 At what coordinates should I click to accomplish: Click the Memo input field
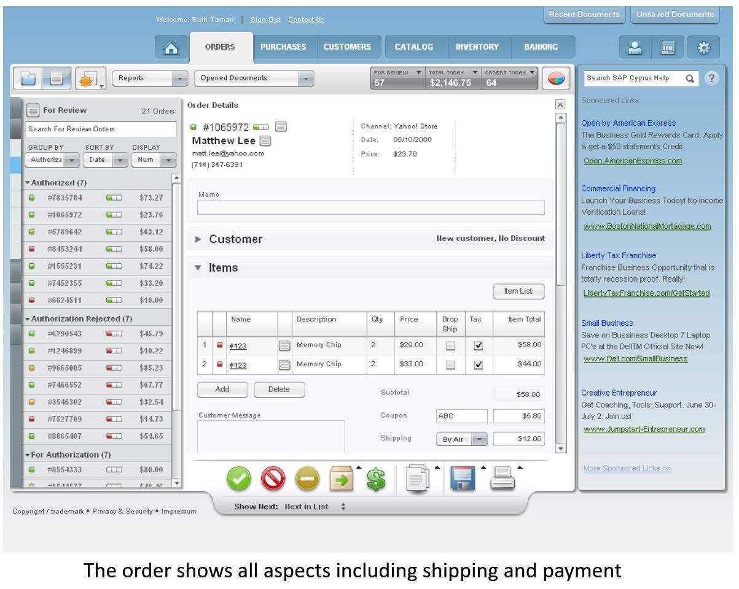tap(370, 207)
